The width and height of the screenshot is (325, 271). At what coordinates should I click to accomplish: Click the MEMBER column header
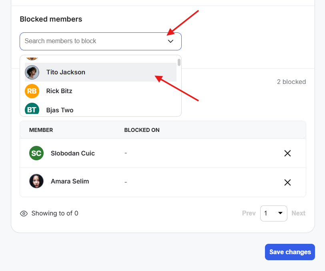click(x=41, y=130)
